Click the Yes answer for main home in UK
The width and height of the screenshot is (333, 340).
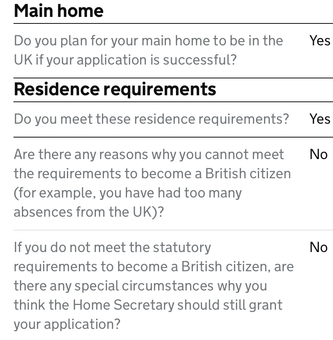(320, 41)
